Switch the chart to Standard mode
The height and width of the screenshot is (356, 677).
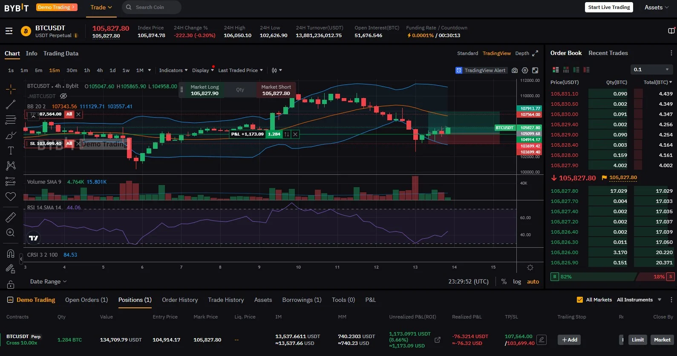click(467, 53)
